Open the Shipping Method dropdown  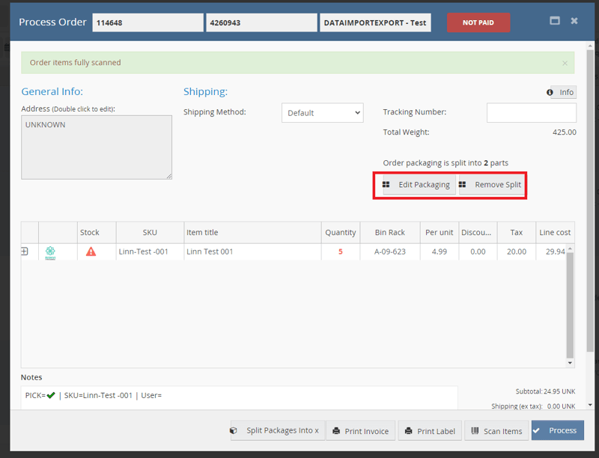323,113
